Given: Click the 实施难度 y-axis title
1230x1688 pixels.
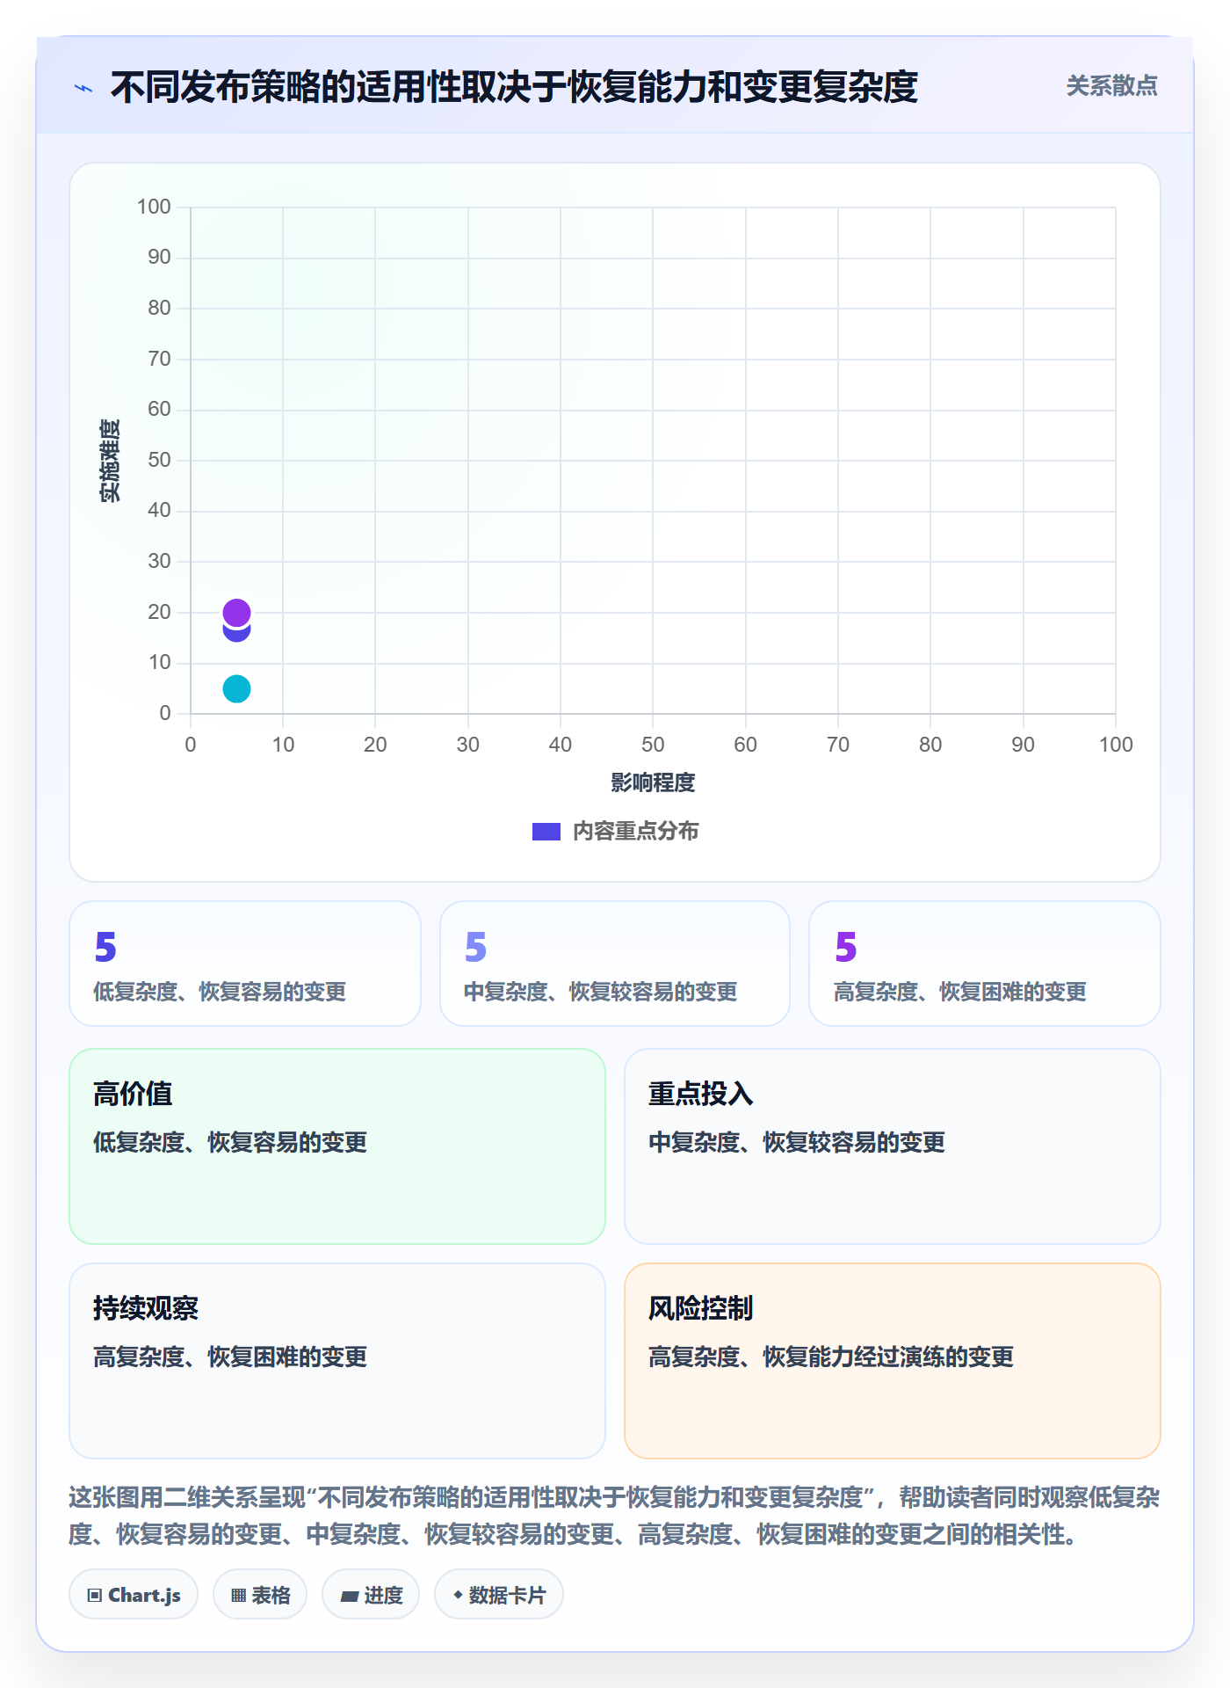Looking at the screenshot, I should tap(110, 460).
